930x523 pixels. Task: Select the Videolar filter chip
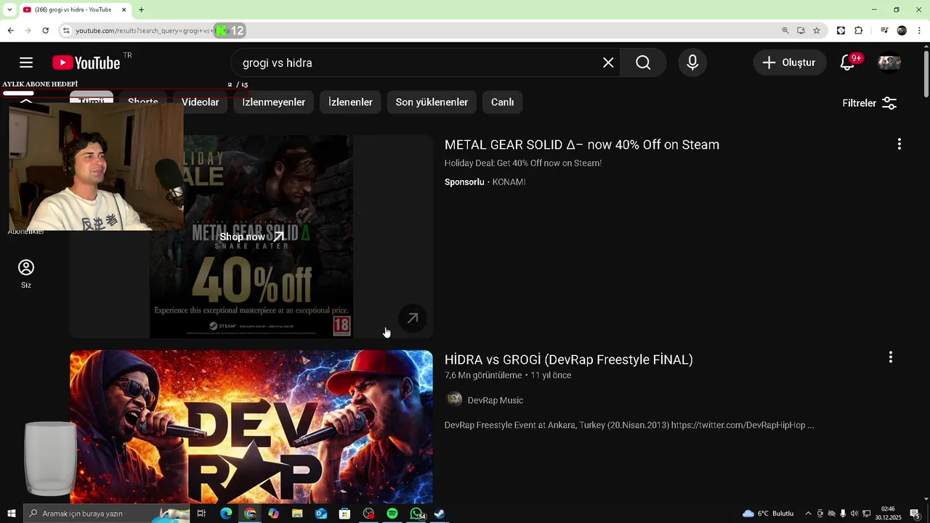(200, 102)
